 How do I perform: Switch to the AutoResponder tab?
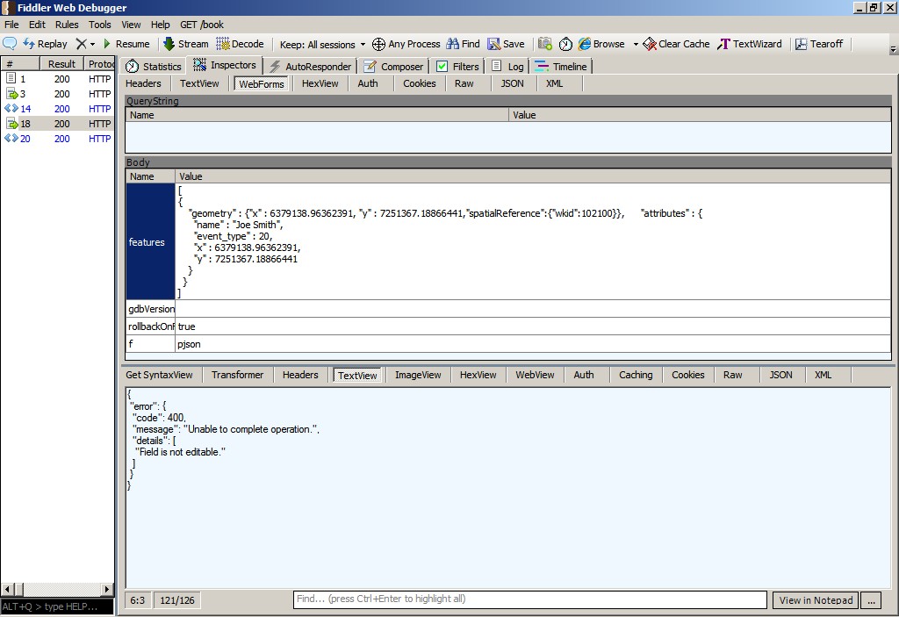310,67
